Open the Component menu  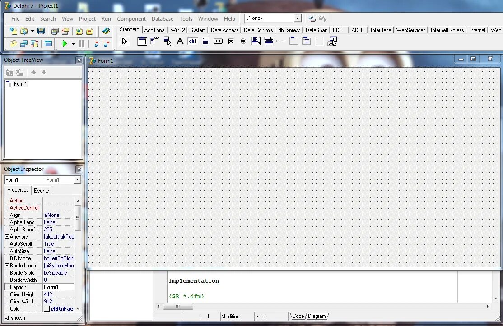coord(131,19)
